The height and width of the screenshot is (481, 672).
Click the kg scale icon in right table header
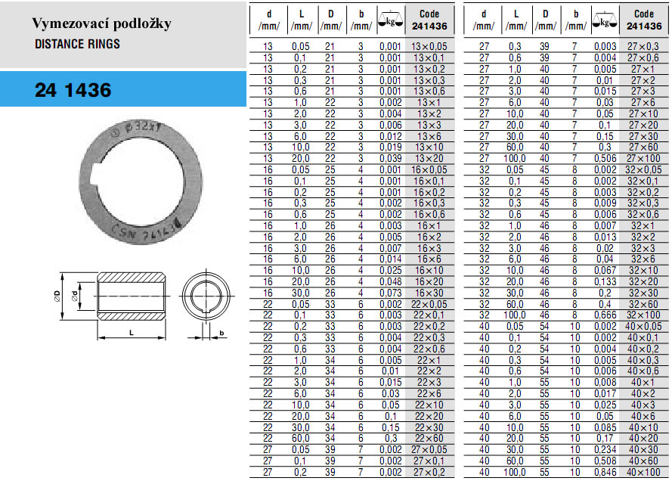pos(604,20)
